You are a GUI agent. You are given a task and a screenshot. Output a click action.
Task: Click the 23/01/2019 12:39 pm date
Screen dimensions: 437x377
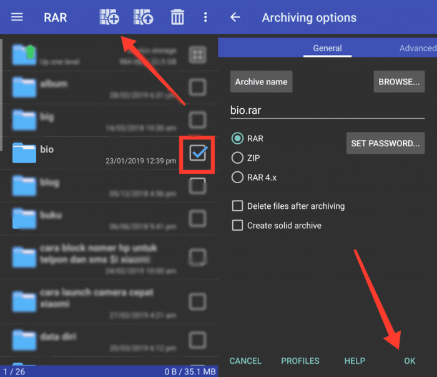click(x=140, y=161)
